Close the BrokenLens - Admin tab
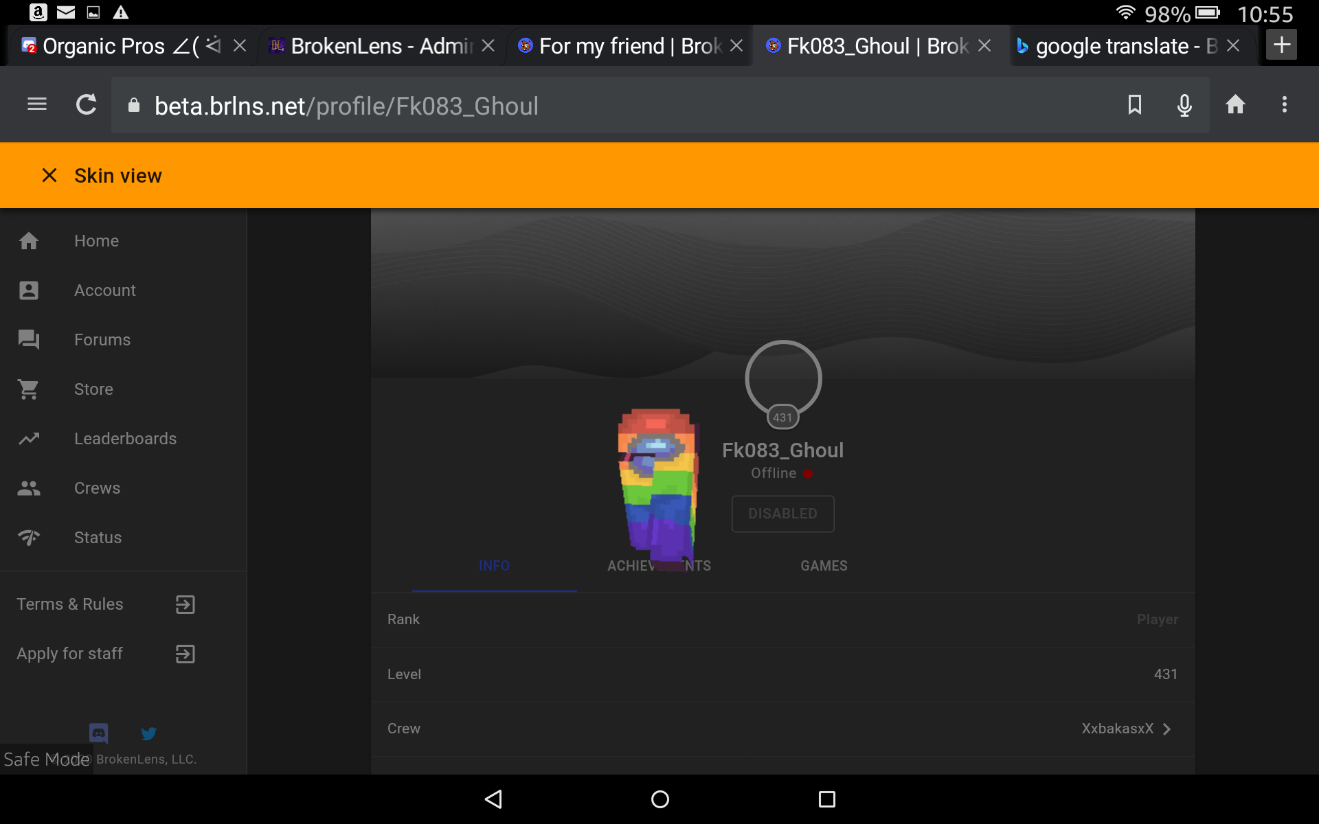The height and width of the screenshot is (824, 1319). pos(488,46)
